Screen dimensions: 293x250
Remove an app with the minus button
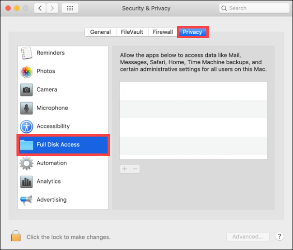point(135,169)
